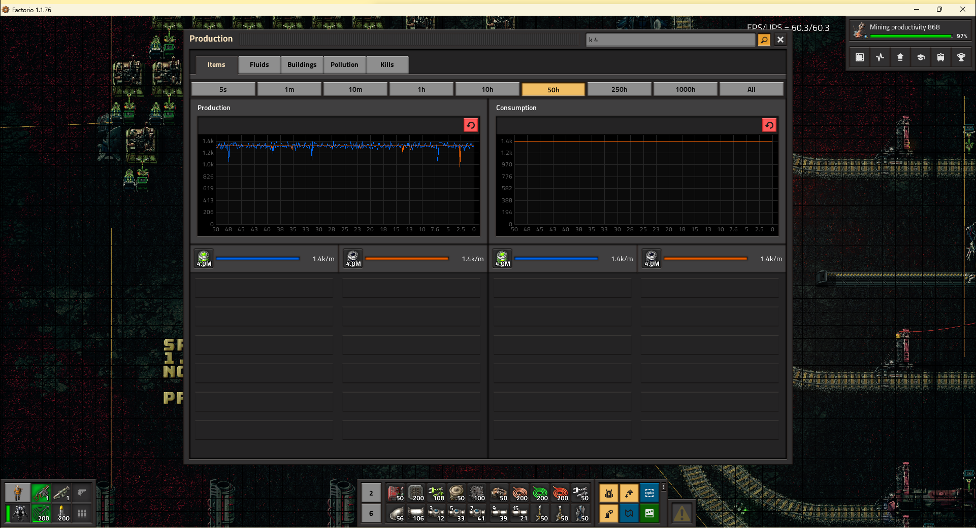Click the power armor slot
The width and height of the screenshot is (976, 528).
coord(20,513)
